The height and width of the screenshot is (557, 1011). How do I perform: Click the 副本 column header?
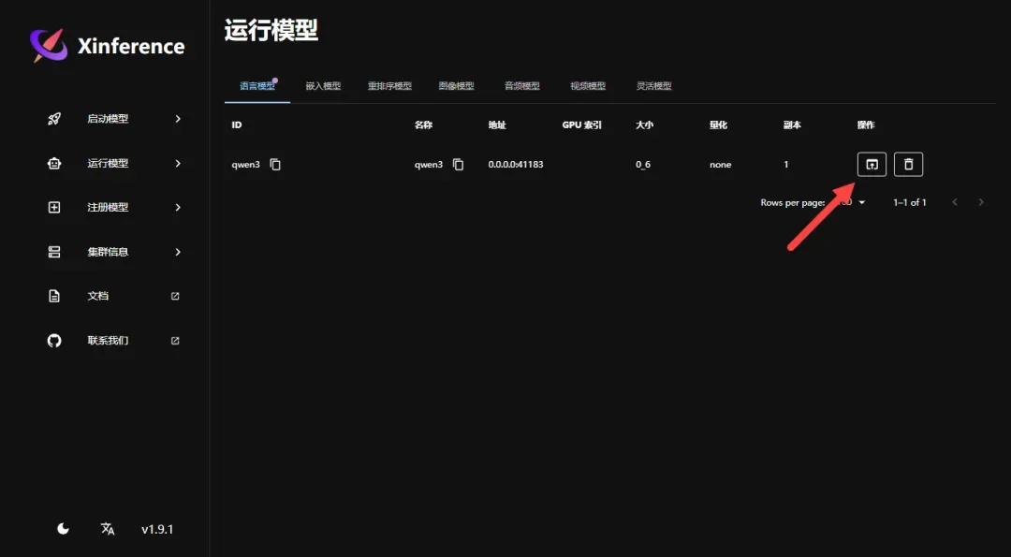792,125
